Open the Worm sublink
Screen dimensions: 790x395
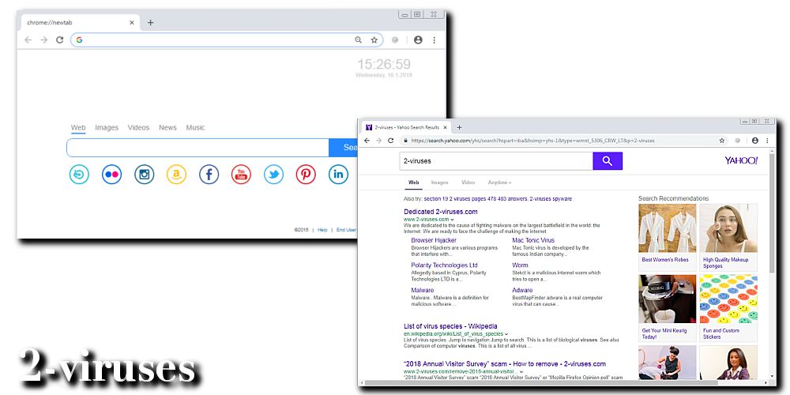[520, 265]
